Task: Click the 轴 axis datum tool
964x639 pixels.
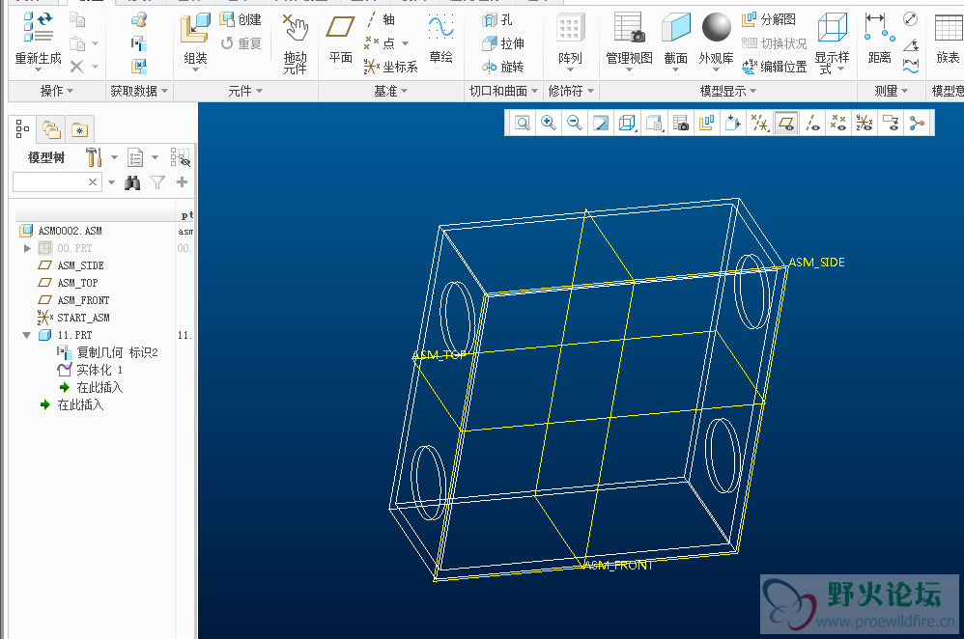Action: [380, 19]
